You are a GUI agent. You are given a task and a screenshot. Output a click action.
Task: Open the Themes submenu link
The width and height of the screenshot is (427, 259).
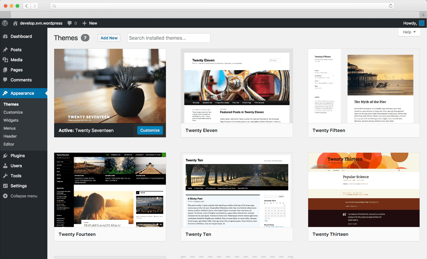(11, 104)
